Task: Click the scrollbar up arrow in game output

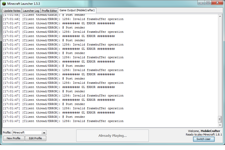Action: point(220,16)
